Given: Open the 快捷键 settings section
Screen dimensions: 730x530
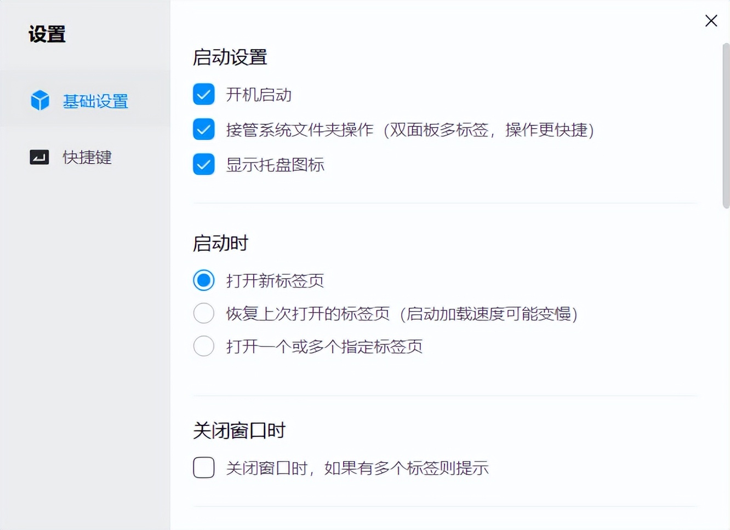Looking at the screenshot, I should pos(87,158).
